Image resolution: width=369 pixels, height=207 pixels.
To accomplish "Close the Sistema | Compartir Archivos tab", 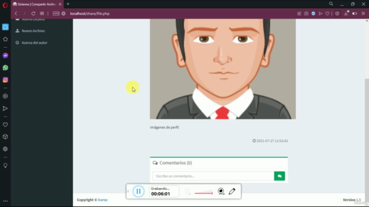I will click(x=60, y=4).
